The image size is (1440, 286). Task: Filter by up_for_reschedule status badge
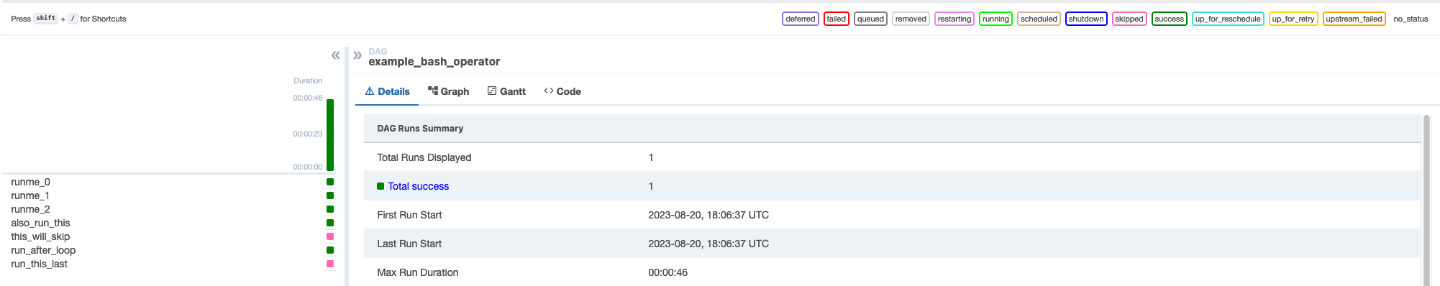[x=1228, y=19]
